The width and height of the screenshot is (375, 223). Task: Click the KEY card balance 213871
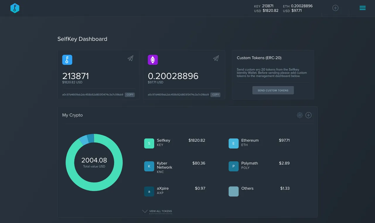[76, 76]
